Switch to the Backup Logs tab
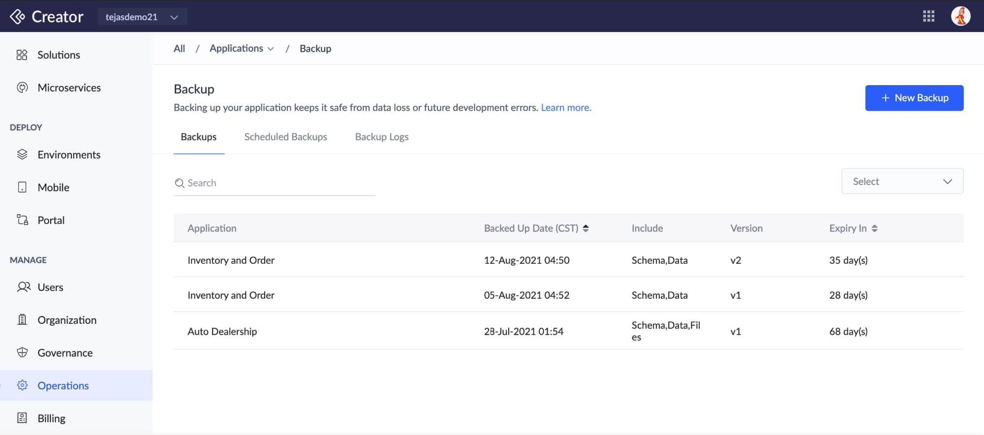984x435 pixels. coord(382,137)
